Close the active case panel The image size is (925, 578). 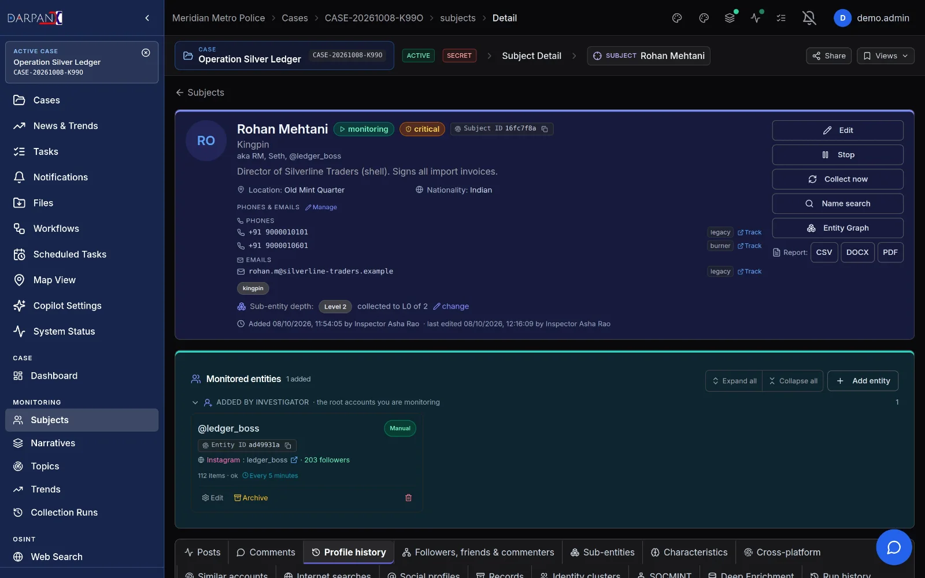click(146, 53)
